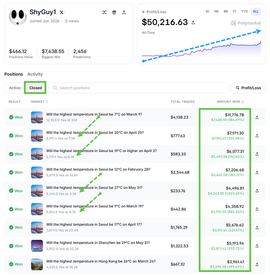Click "$3,294.08 (493.63%)" profit text
The image size is (270, 275).
pos(227,267)
